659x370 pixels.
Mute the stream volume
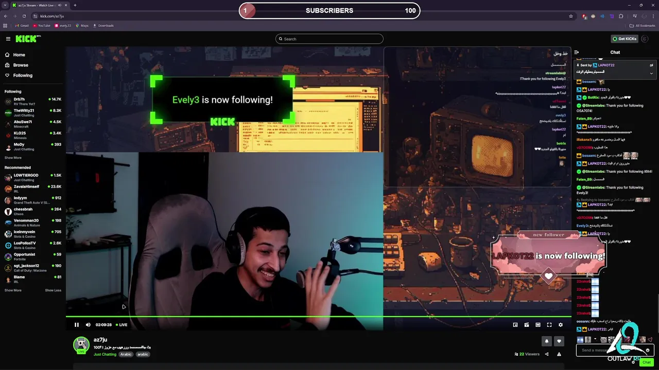tap(88, 325)
